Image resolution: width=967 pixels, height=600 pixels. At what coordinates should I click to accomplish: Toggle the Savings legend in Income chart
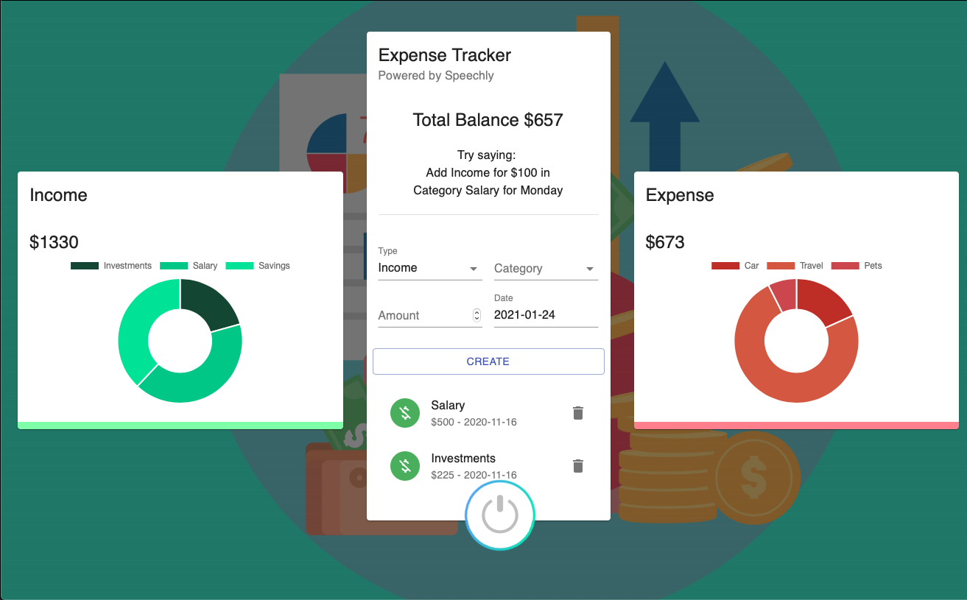tap(258, 266)
